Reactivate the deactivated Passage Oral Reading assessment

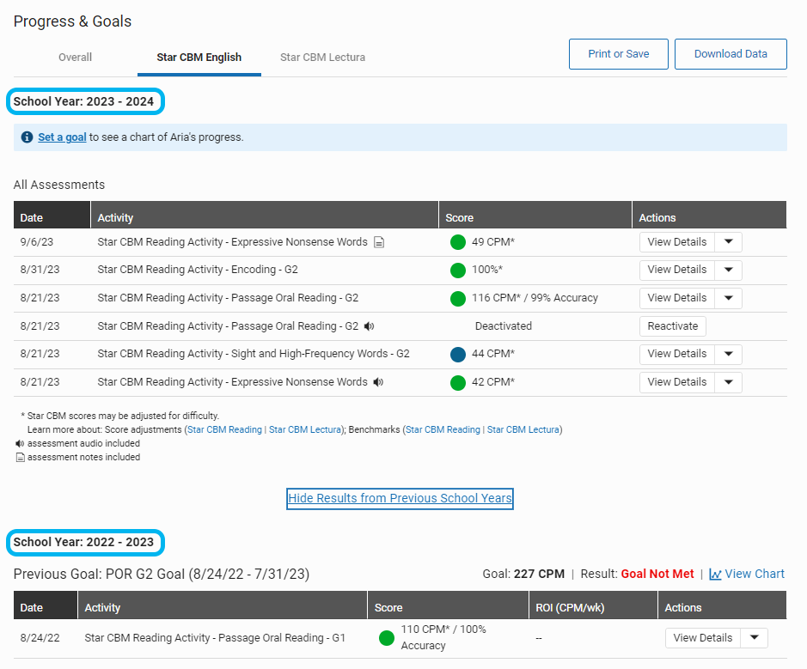[673, 326]
